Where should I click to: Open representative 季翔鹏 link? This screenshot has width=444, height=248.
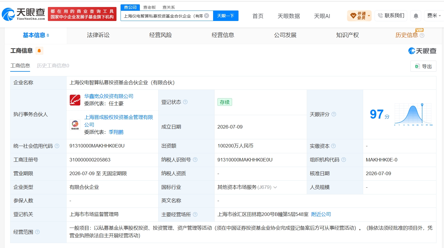click(116, 132)
